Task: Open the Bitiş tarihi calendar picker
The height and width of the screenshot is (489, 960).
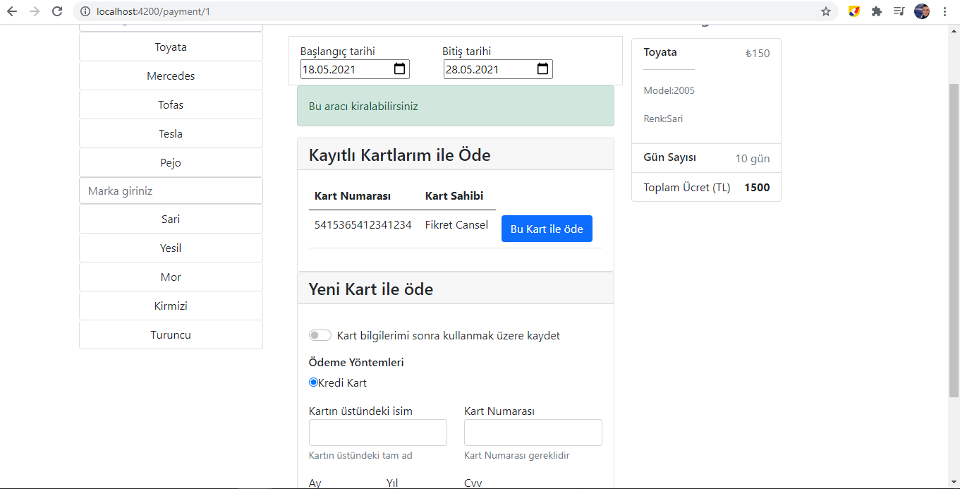Action: coord(542,68)
